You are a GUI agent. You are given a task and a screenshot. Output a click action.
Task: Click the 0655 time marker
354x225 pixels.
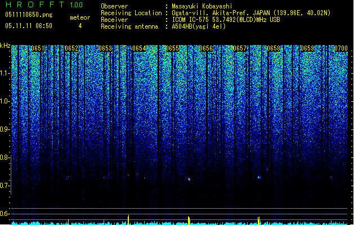tap(172, 48)
